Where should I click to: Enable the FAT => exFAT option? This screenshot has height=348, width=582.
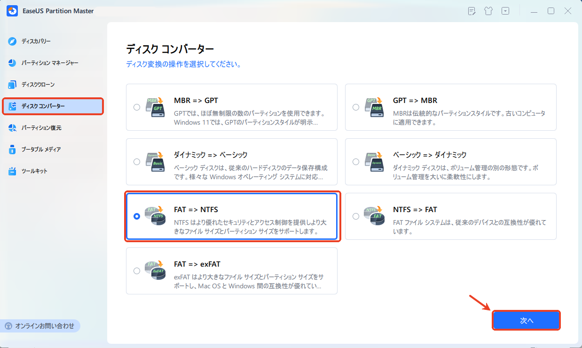click(137, 270)
